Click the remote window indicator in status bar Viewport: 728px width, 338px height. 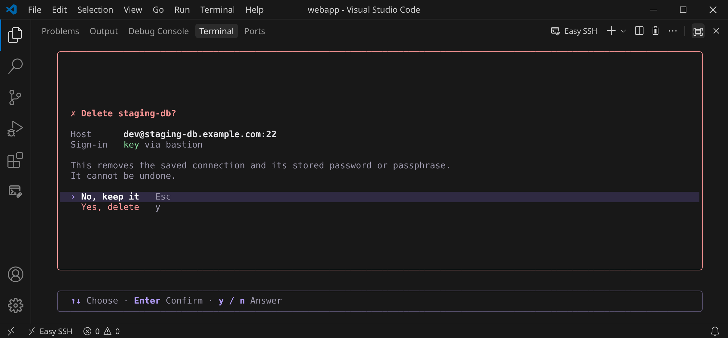[11, 331]
